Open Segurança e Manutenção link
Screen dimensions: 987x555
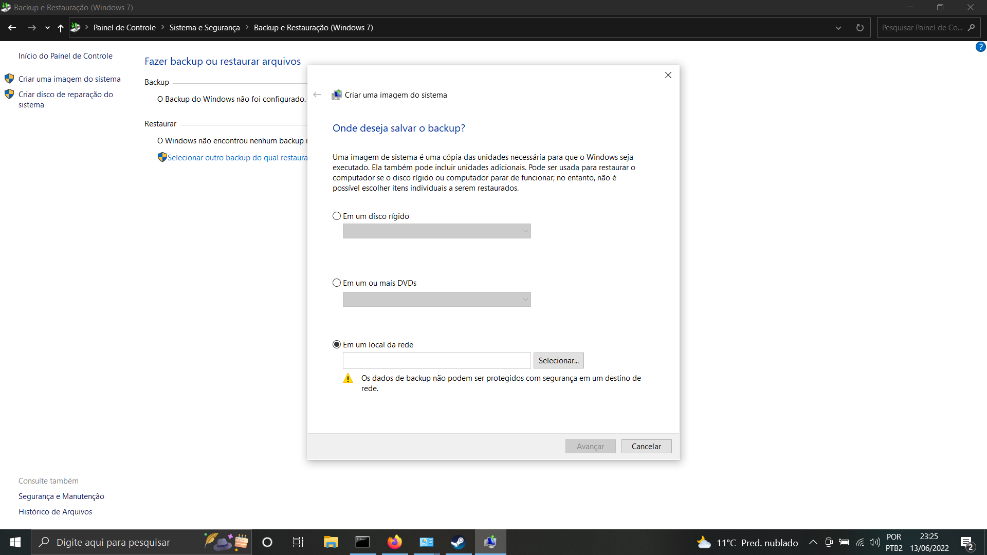61,496
